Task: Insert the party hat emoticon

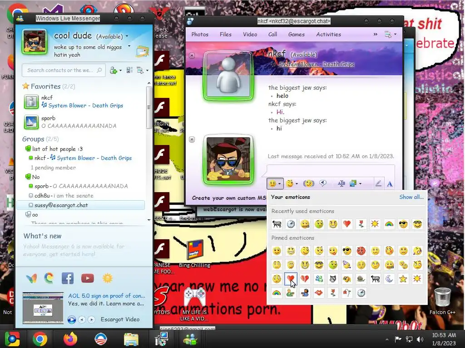Action: (x=346, y=265)
